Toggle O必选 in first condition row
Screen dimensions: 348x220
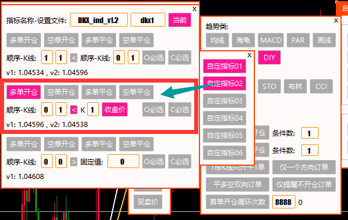click(154, 58)
